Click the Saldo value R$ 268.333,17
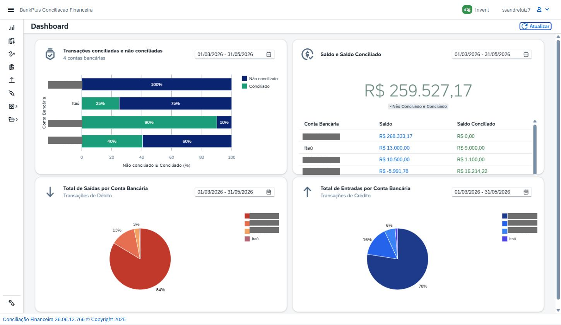Image resolution: width=561 pixels, height=325 pixels. point(396,136)
